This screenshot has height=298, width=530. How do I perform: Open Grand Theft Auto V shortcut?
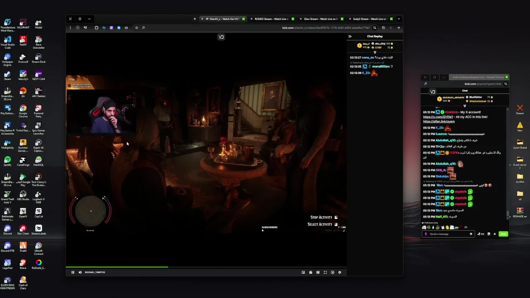pos(7,197)
